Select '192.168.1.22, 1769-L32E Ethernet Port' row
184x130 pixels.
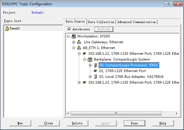(x=134, y=54)
